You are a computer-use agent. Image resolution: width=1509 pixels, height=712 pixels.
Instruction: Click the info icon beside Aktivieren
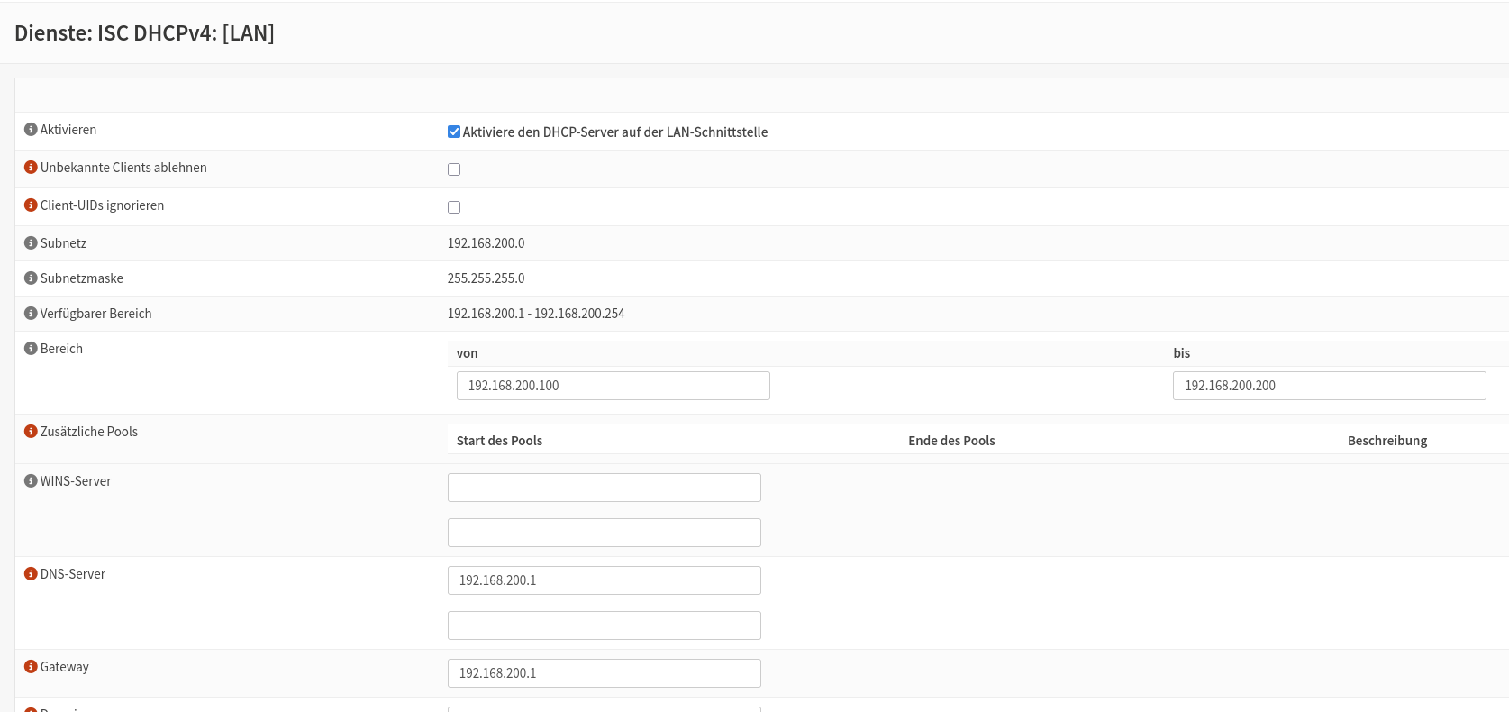[31, 130]
